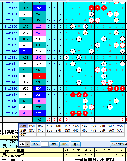The height and width of the screenshot is (161, 127).
Task: Click filled red circle 7 in row 2025146
Action: (x=110, y=88)
